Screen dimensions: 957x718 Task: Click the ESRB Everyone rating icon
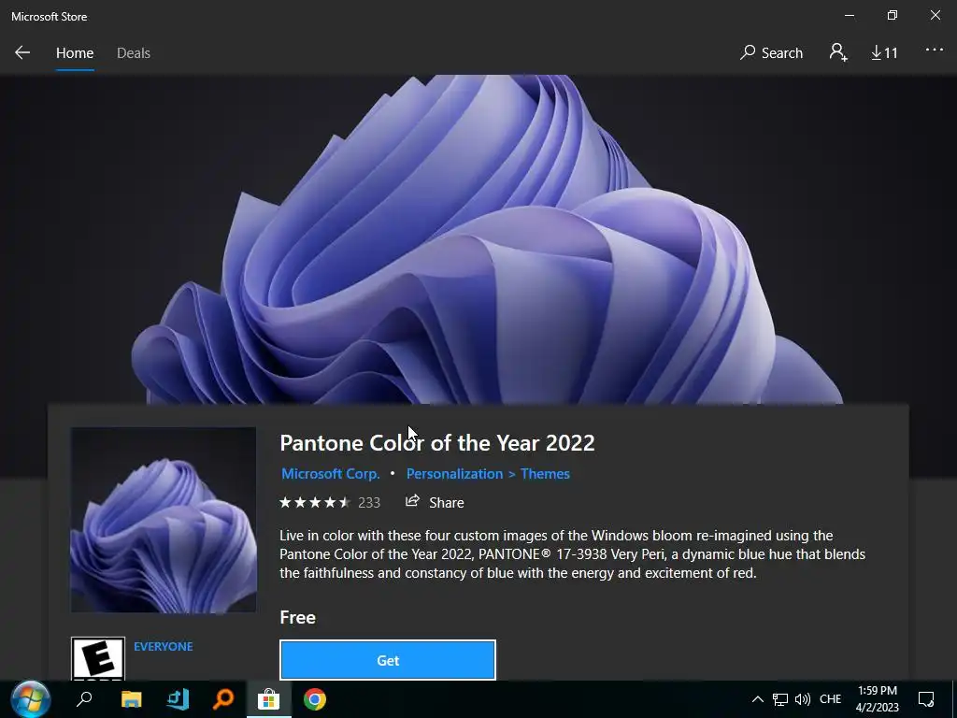coord(97,658)
